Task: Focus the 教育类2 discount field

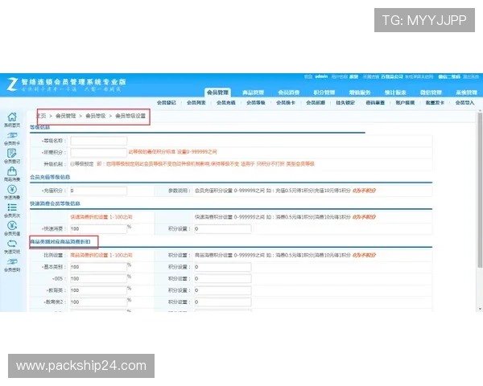Action: pos(98,302)
